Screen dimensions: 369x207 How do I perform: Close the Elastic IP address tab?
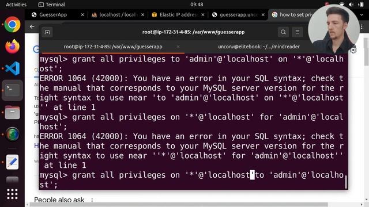tap(203, 15)
